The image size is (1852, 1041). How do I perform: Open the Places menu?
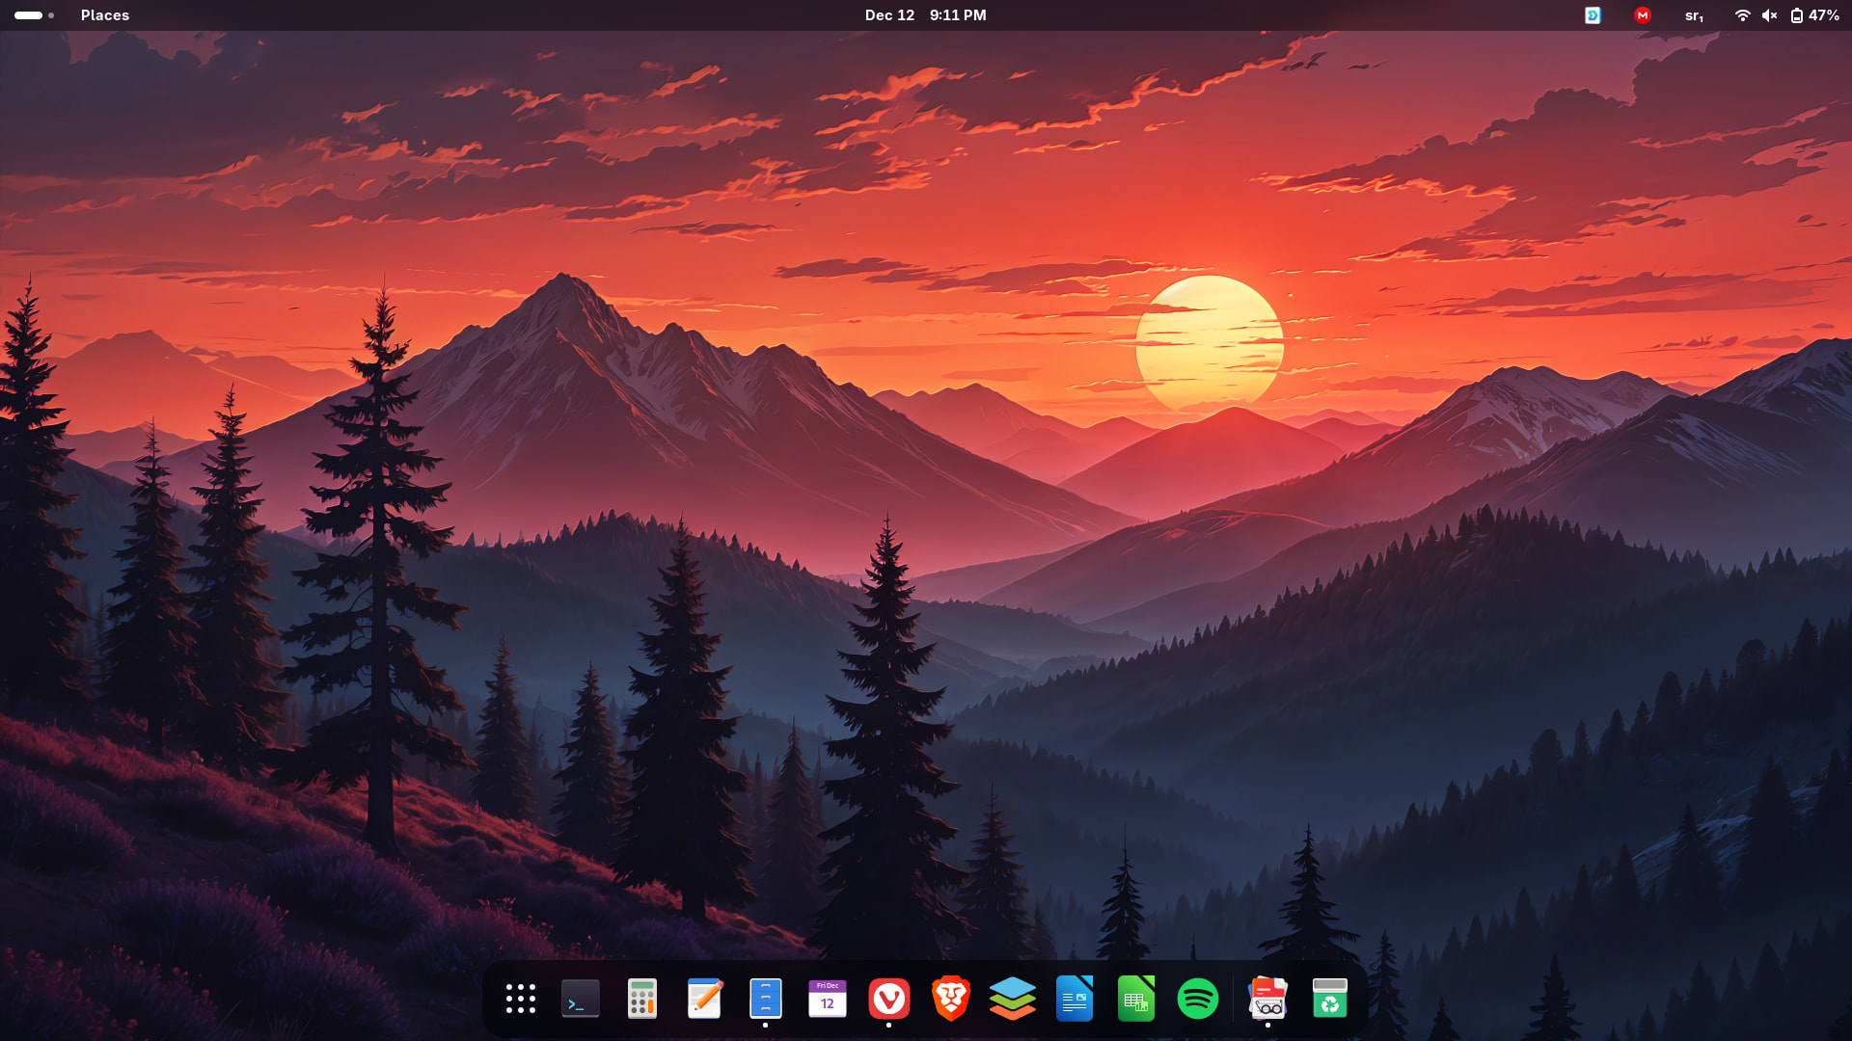coord(105,15)
